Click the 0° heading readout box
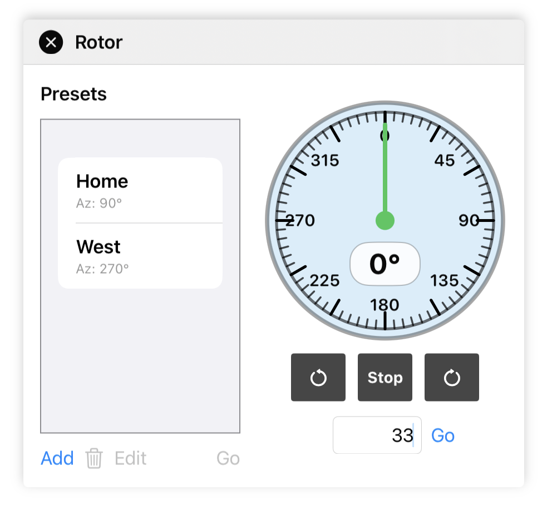This screenshot has height=525, width=552. click(385, 264)
